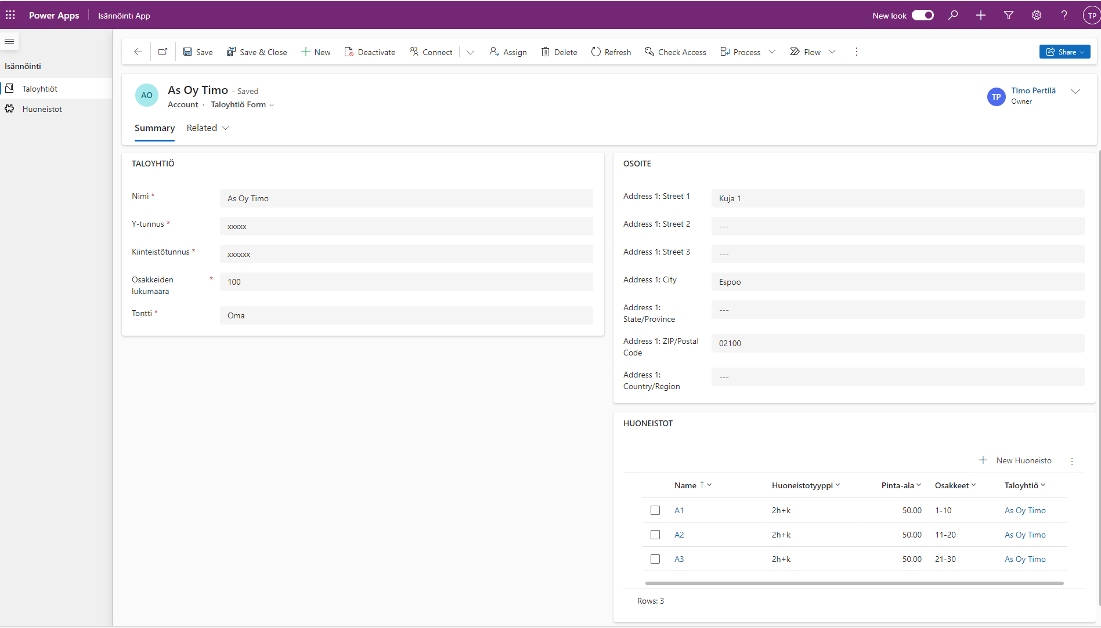This screenshot has height=628, width=1101.
Task: Click the horizontal scrollbar under Huoneistot grid
Action: 854,583
